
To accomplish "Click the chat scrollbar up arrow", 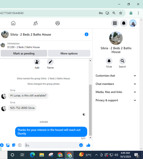I will click(90, 61).
